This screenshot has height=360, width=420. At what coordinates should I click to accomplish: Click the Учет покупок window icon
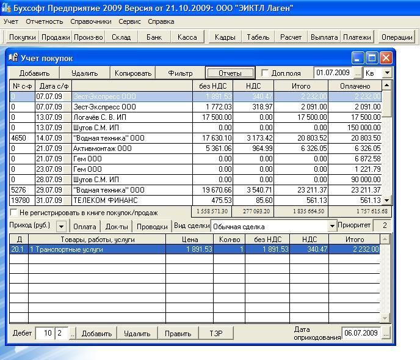tap(13, 59)
